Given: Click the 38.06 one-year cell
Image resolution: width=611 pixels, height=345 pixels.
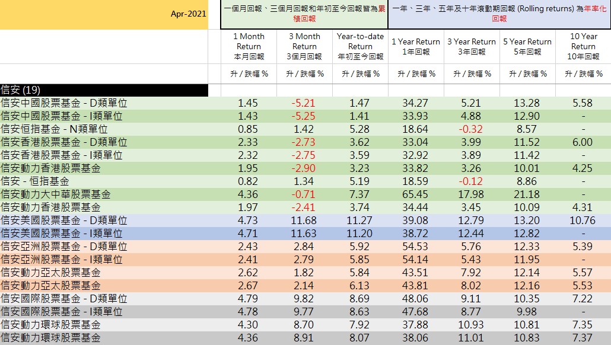Looking at the screenshot, I should (x=415, y=338).
